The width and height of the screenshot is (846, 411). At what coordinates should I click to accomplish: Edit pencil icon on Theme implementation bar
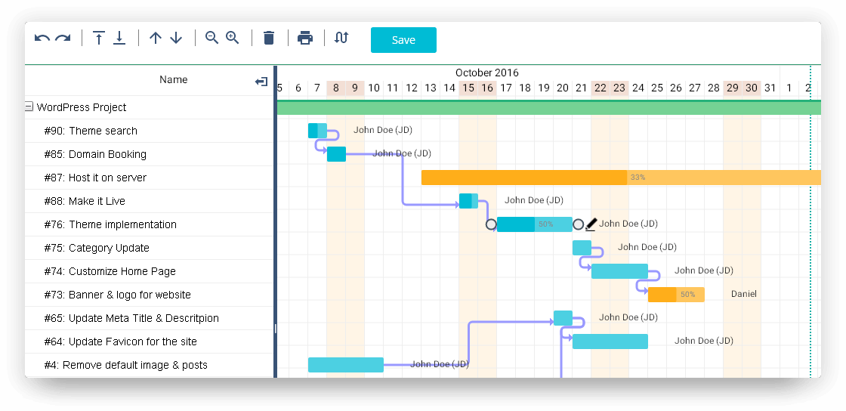[591, 224]
